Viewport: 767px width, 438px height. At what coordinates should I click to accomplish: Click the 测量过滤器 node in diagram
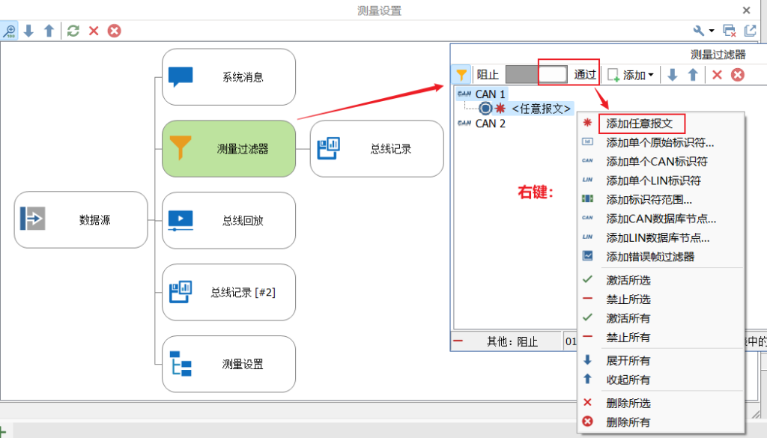229,148
